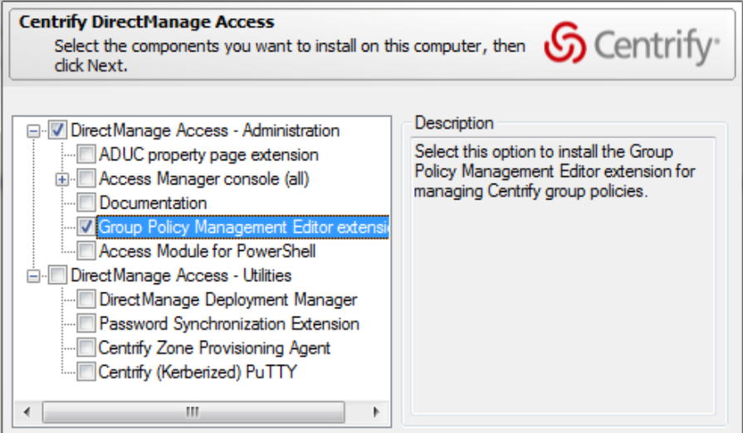This screenshot has width=743, height=433.
Task: Enable Access Module for PowerShell checkbox
Action: pos(86,250)
